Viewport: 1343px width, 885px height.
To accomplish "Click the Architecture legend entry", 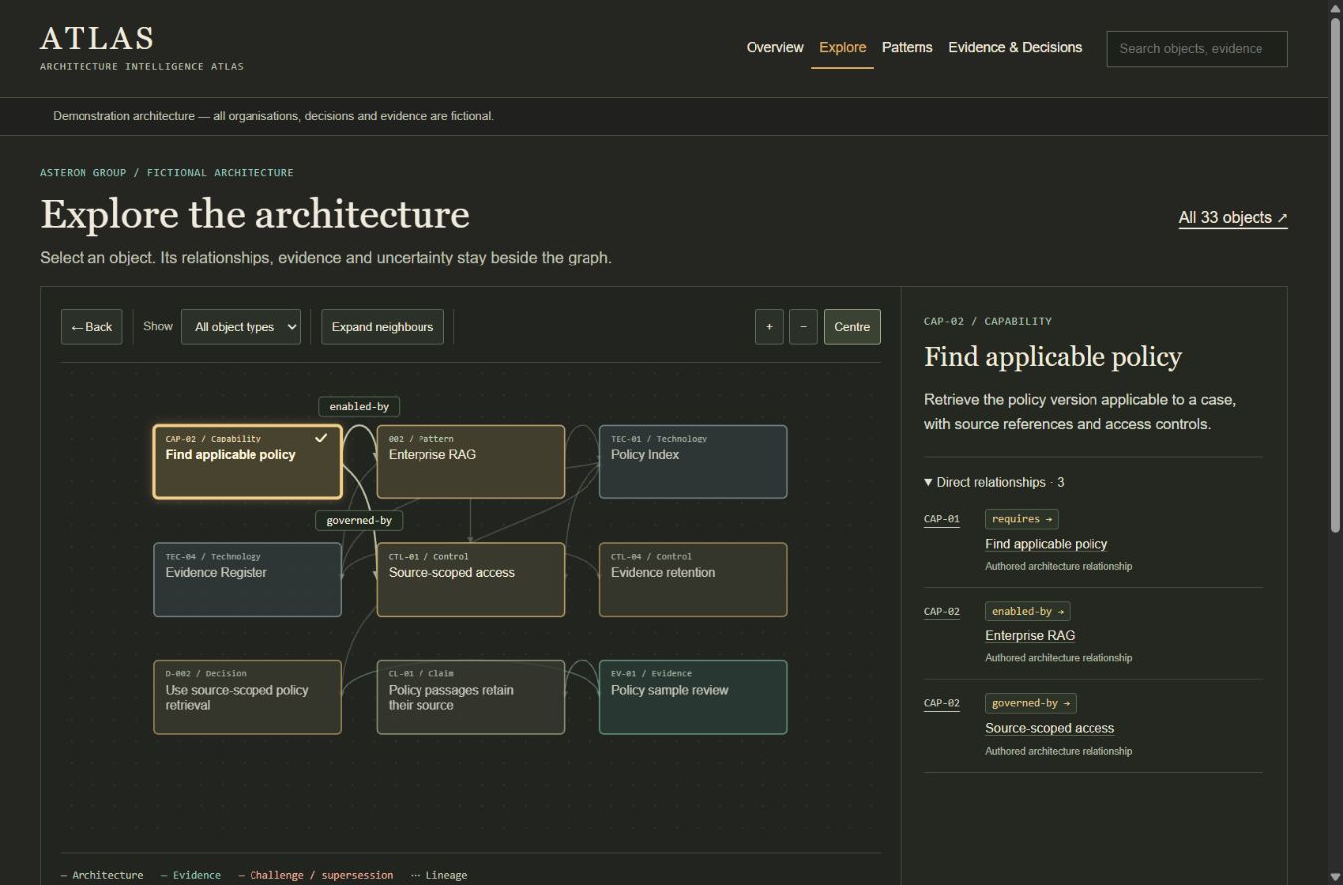I will point(101,875).
